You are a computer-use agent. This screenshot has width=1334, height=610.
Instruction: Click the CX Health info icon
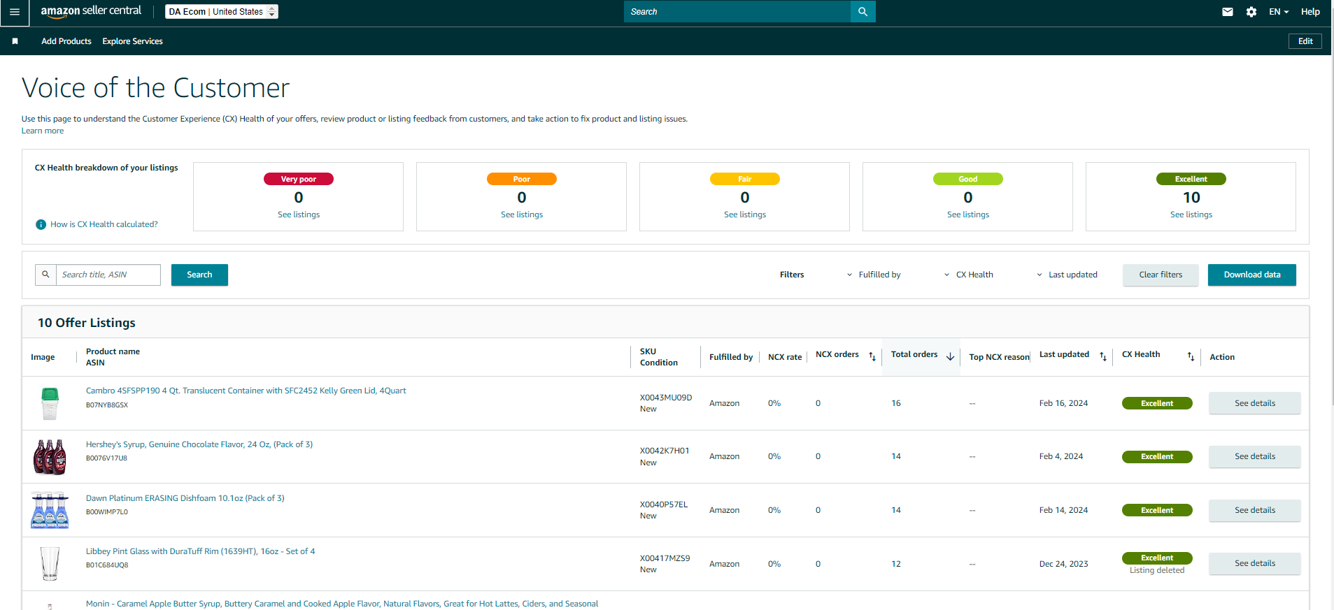(41, 224)
